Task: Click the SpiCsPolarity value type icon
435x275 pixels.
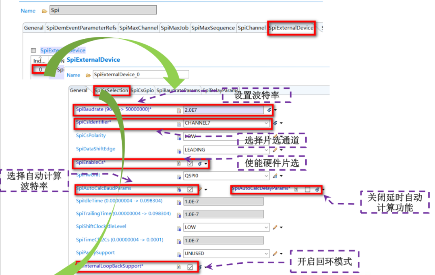Action: tap(179, 137)
